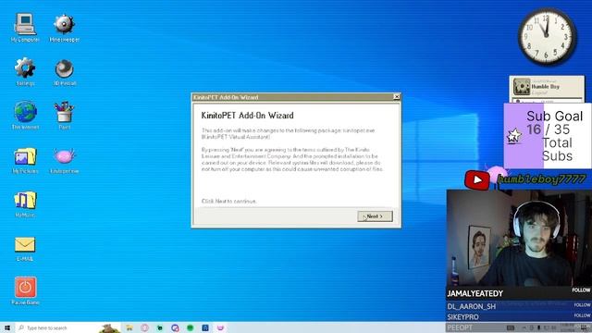The width and height of the screenshot is (592, 333).
Task: Click the pink circular taskbar icon
Action: click(144, 327)
